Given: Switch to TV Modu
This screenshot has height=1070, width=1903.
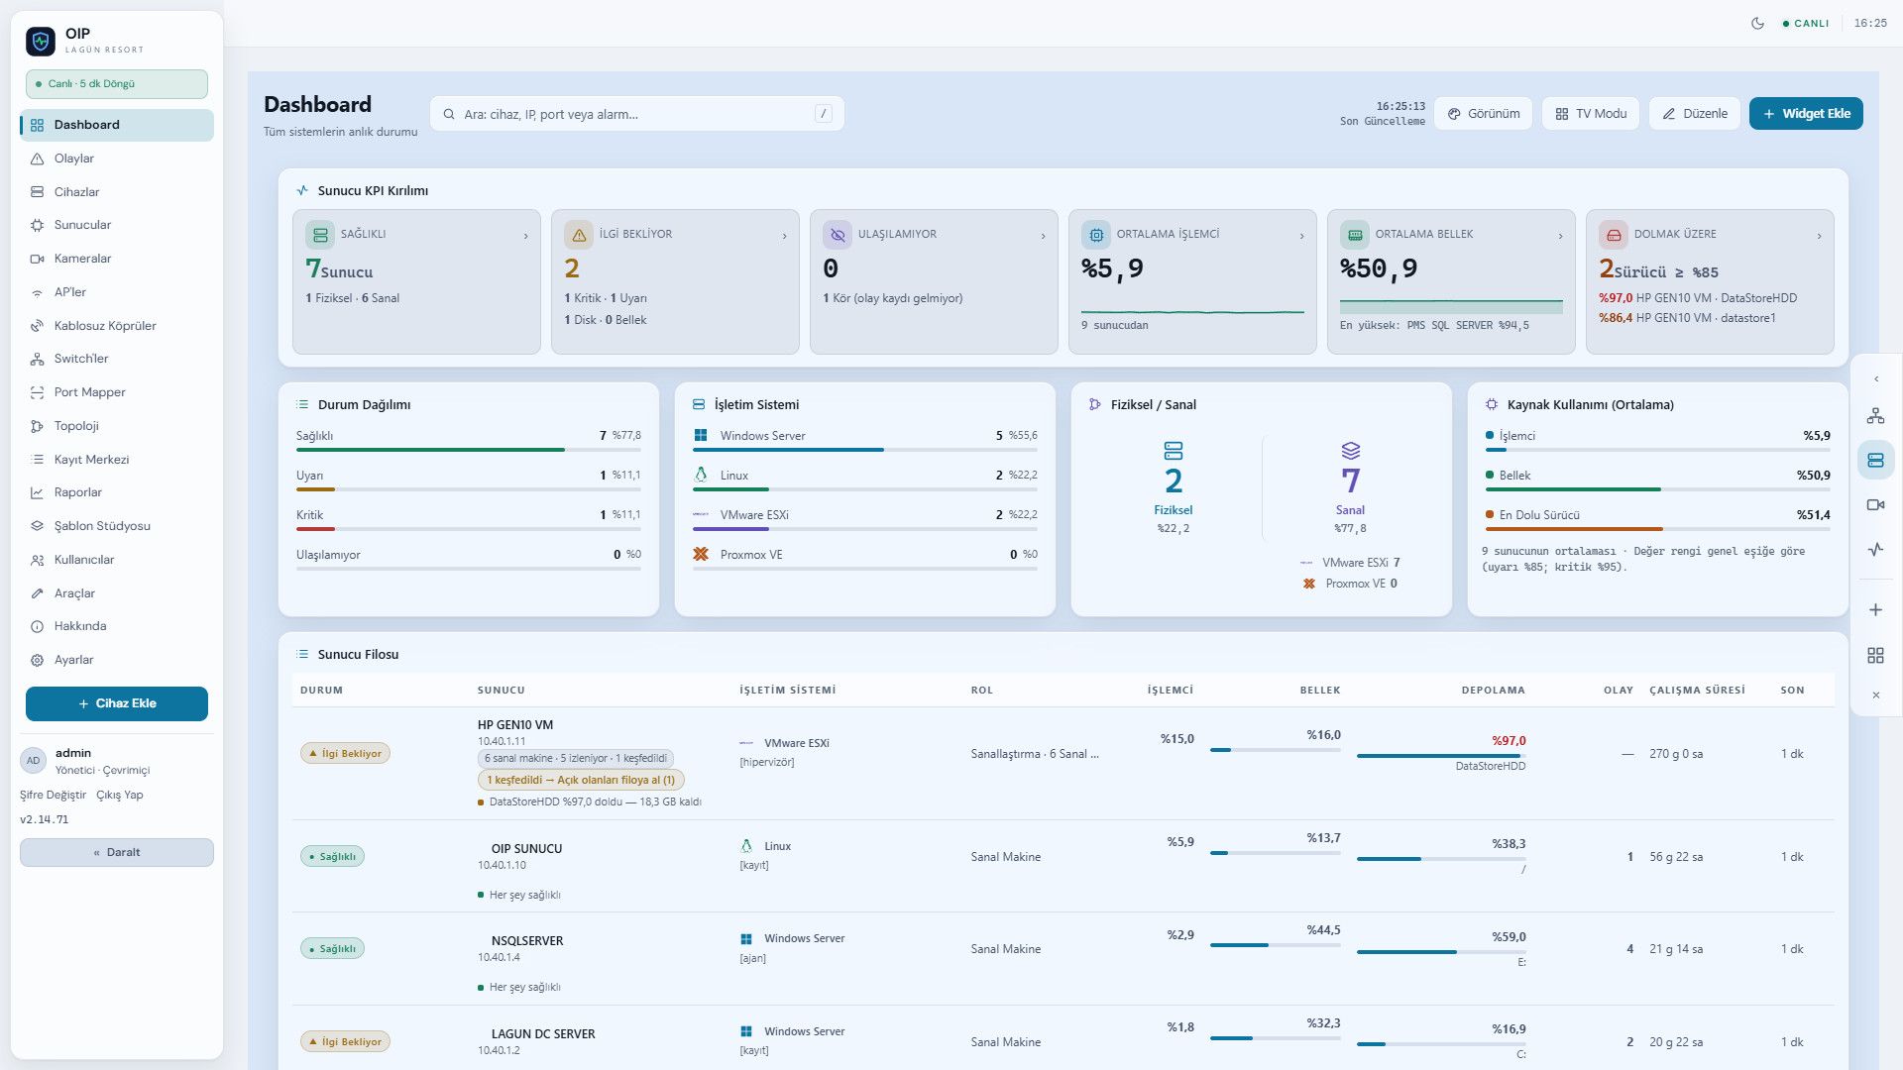Looking at the screenshot, I should coord(1590,114).
